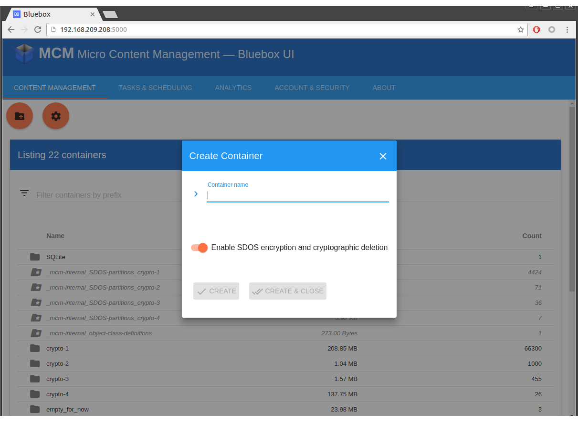Image resolution: width=578 pixels, height=422 pixels.
Task: Click the 66300 count value
Action: click(x=533, y=348)
